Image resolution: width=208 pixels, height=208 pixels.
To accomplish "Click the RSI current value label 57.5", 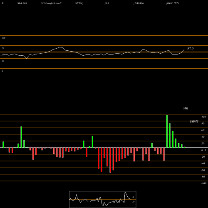I will (x=190, y=48).
